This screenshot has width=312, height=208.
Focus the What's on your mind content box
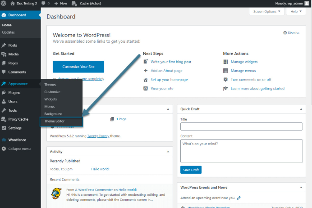(x=241, y=151)
